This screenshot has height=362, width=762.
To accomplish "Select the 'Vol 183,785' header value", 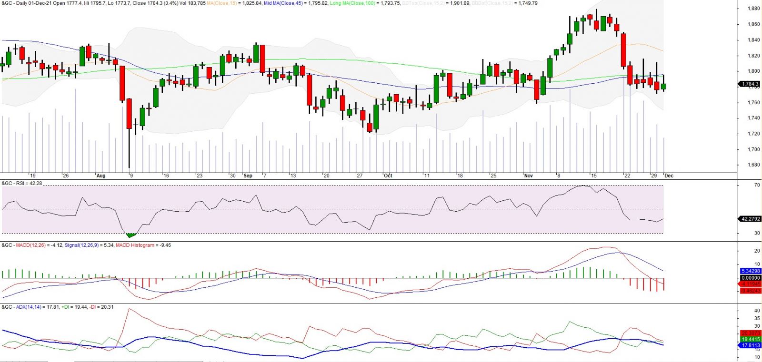I will point(192,3).
